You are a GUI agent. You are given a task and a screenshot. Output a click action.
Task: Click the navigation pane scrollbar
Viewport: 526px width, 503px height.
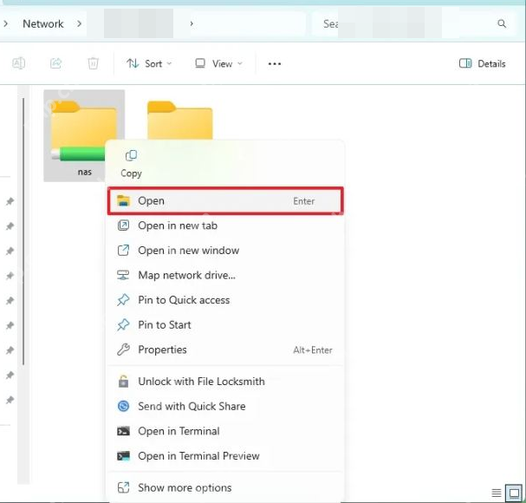23,232
